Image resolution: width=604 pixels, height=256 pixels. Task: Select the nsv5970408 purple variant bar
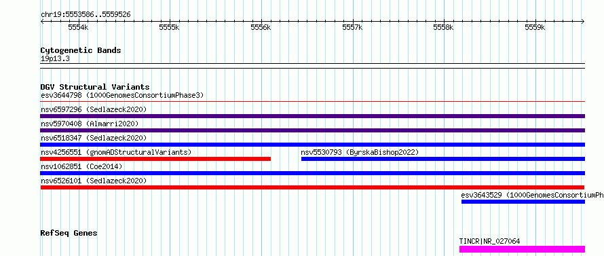coord(313,130)
